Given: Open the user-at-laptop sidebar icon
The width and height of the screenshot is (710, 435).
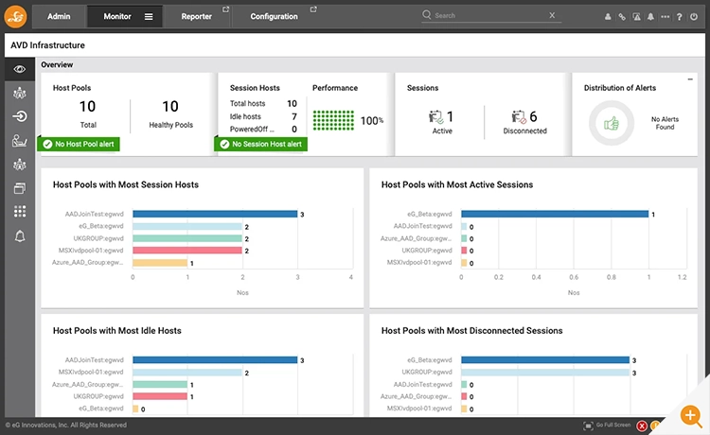Looking at the screenshot, I should click(20, 141).
